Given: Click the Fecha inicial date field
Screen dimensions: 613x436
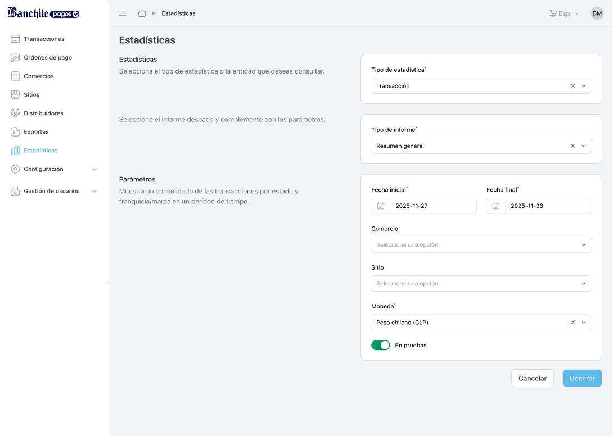Looking at the screenshot, I should point(424,206).
